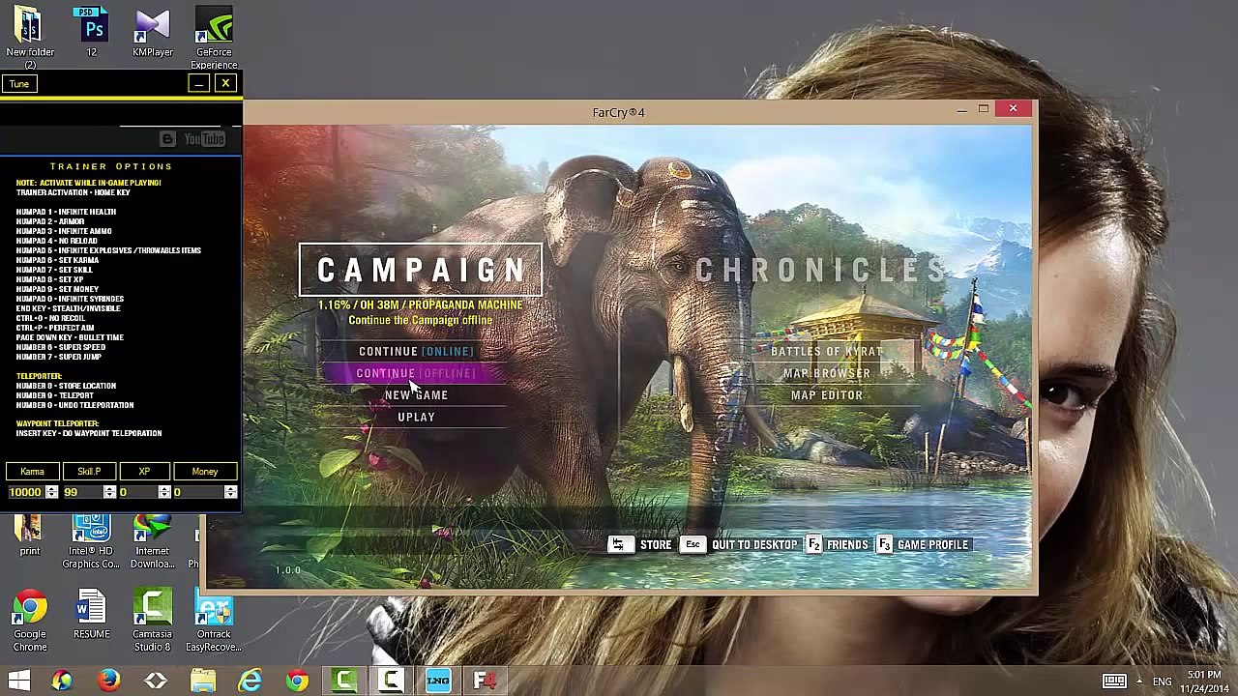Viewport: 1238px width, 696px height.
Task: Open the Intel HD Graphics Control shortcut
Action: 91,542
